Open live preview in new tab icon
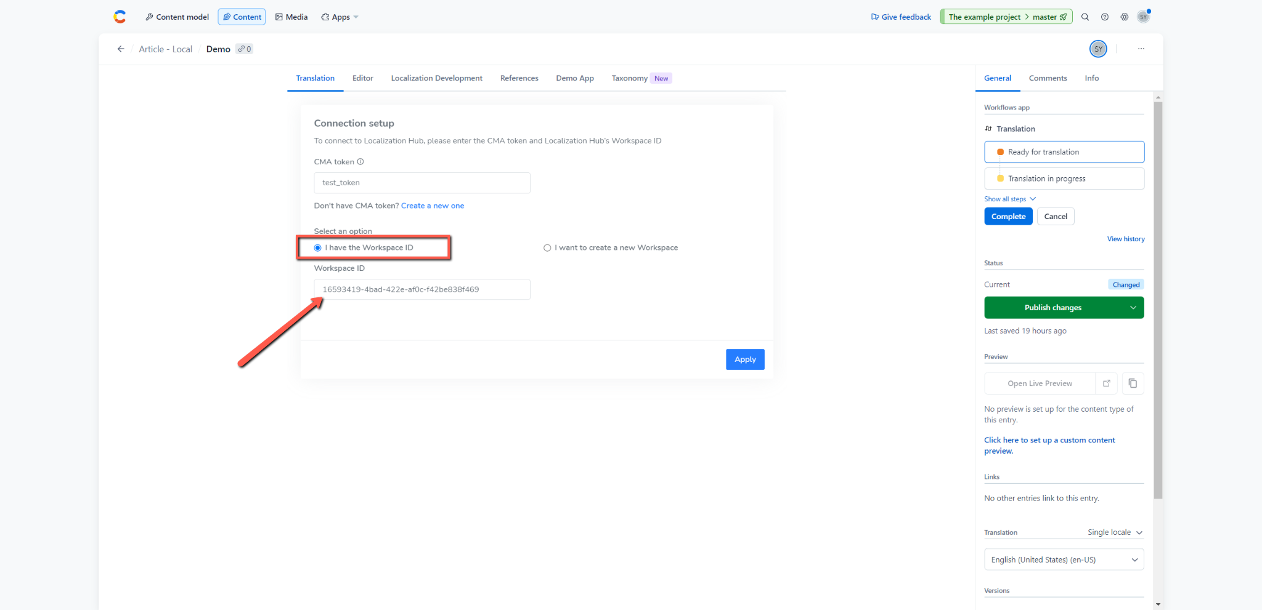The image size is (1262, 610). [x=1107, y=383]
